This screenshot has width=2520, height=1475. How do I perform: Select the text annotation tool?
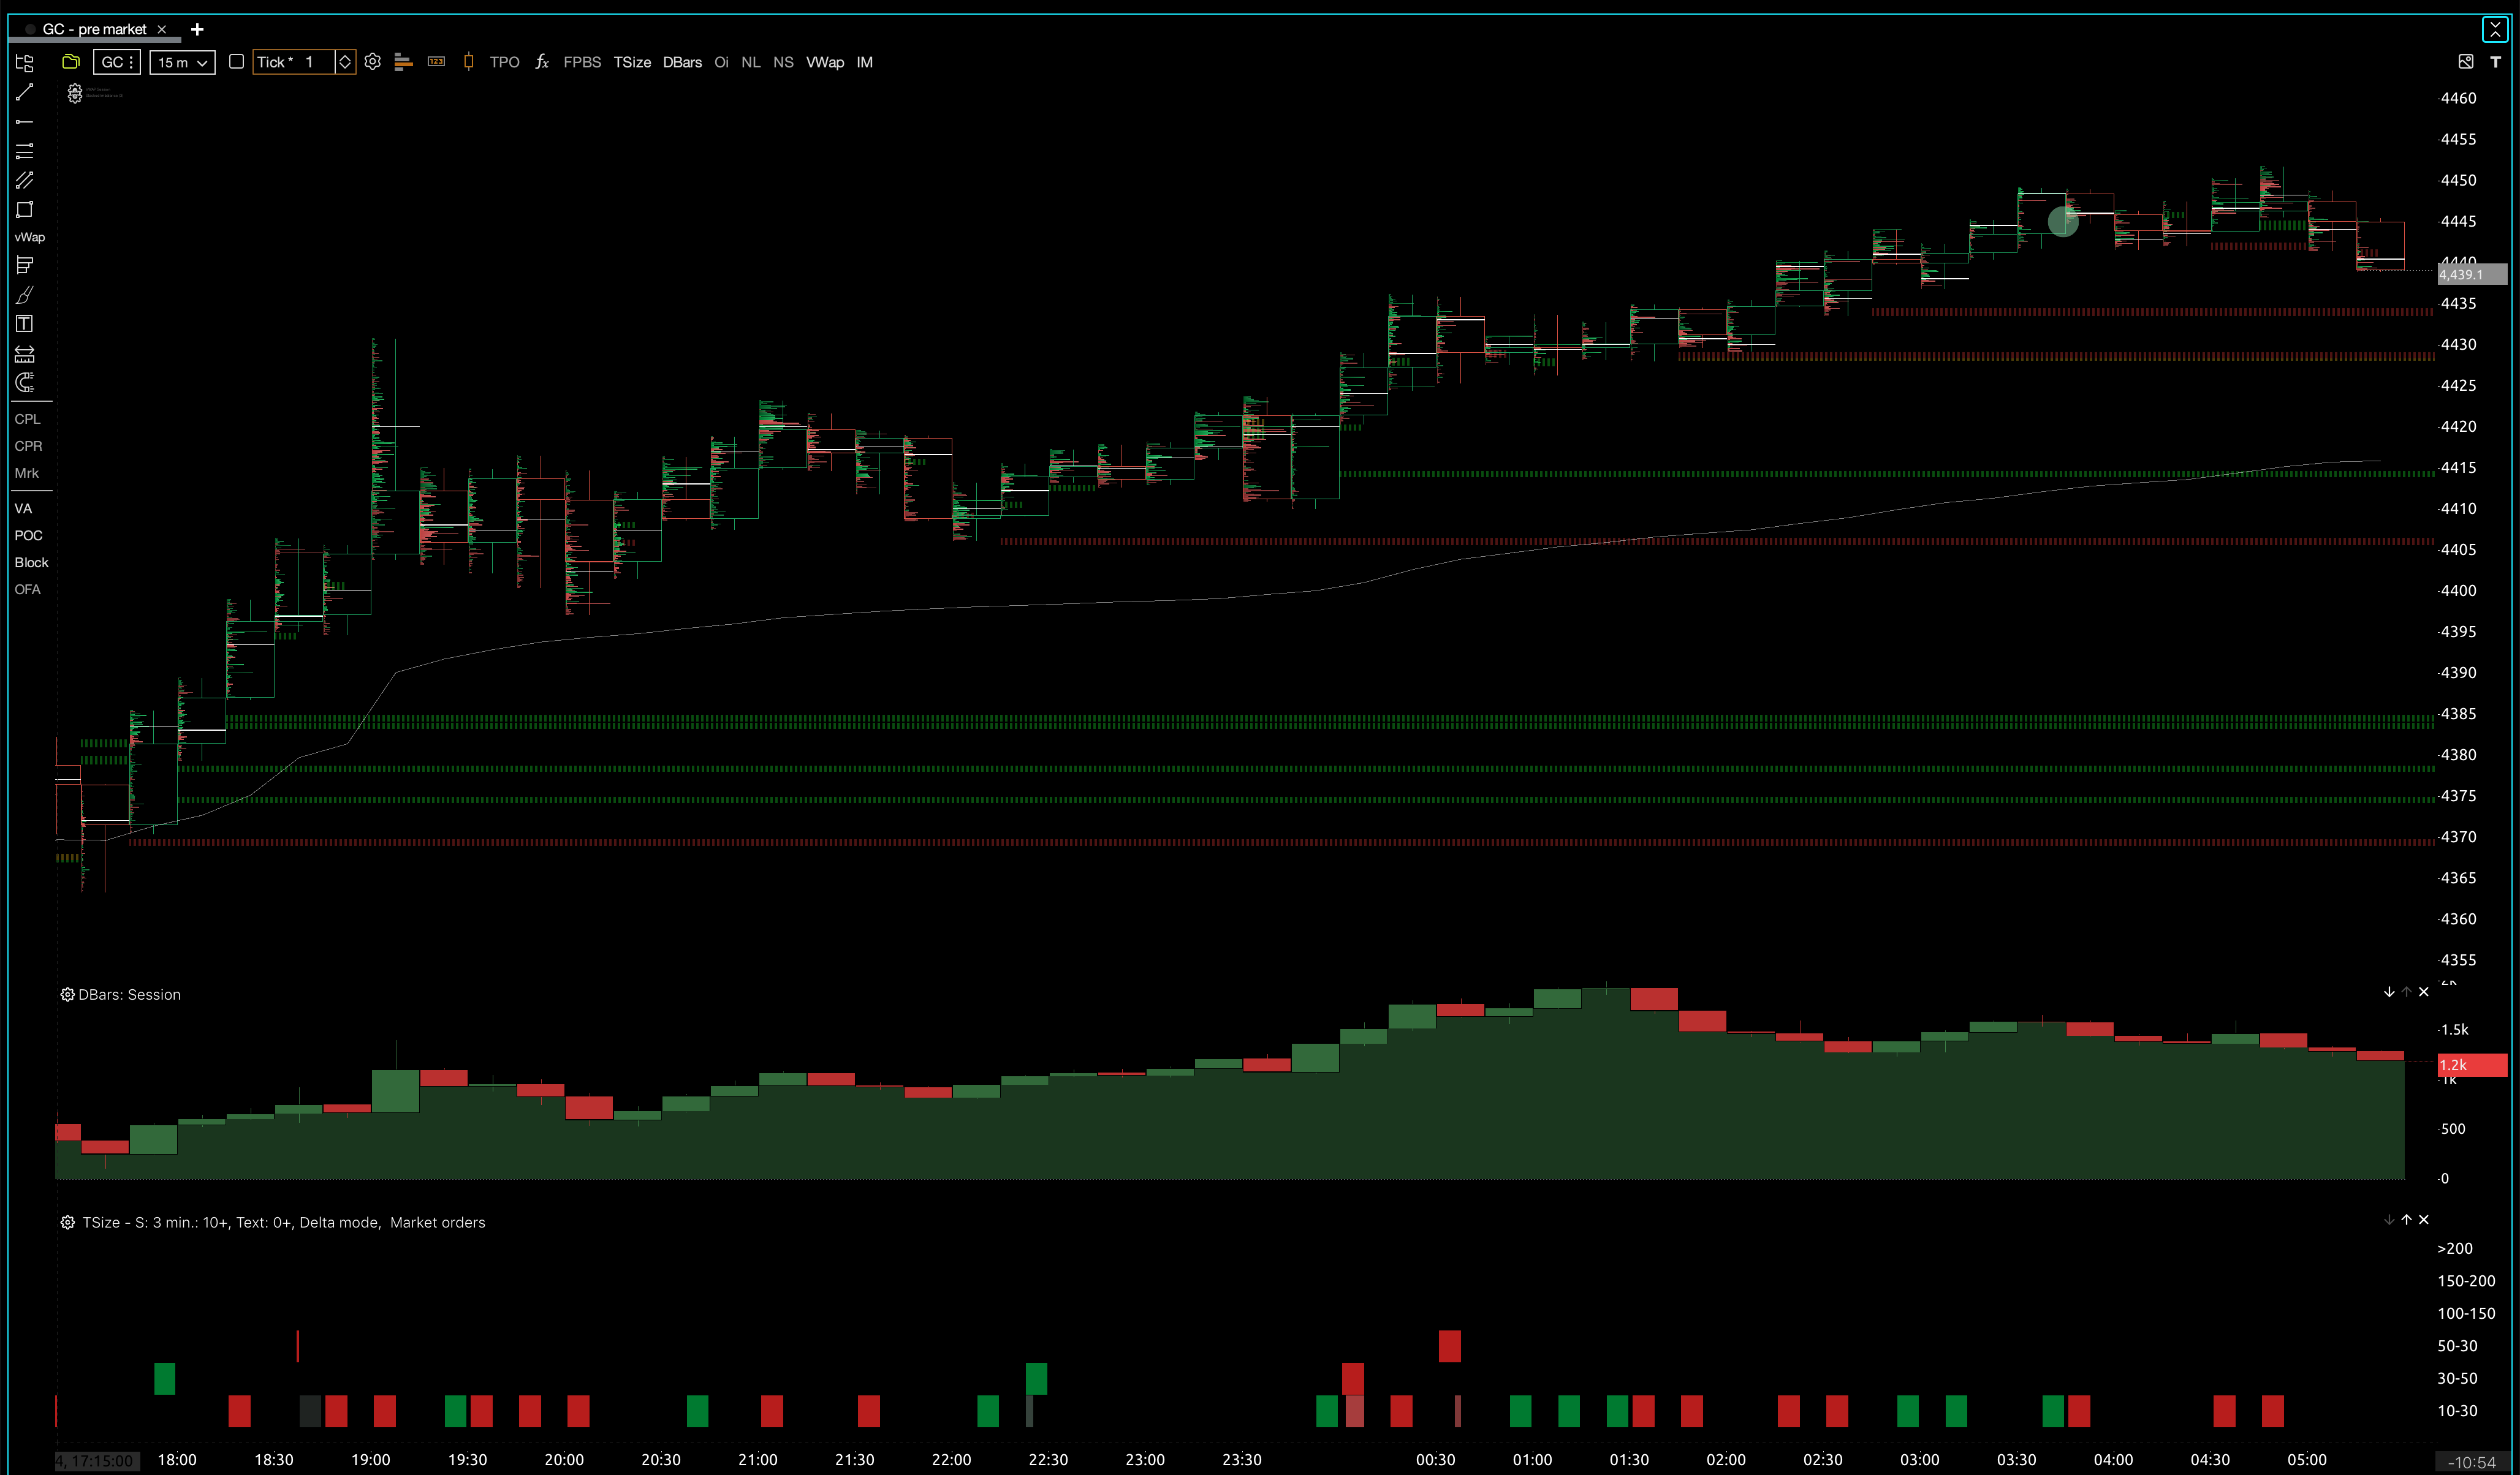tap(25, 324)
